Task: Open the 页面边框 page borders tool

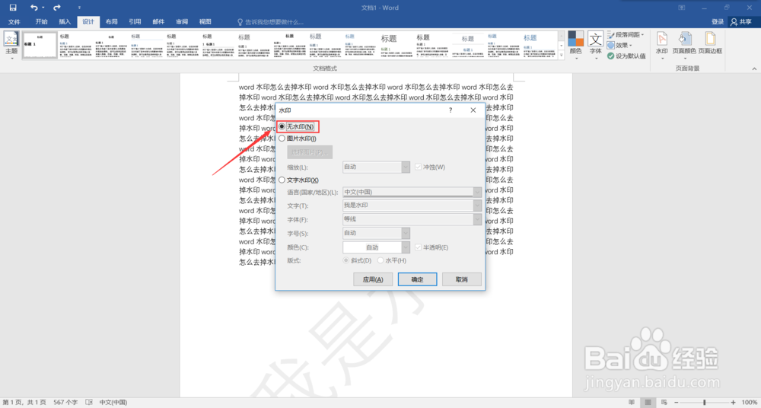Action: 710,43
